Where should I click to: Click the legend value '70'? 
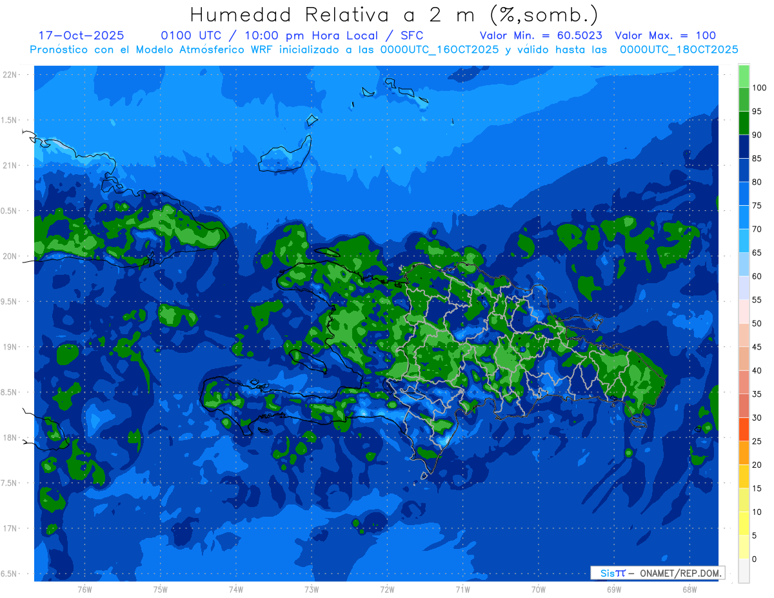pyautogui.click(x=757, y=229)
